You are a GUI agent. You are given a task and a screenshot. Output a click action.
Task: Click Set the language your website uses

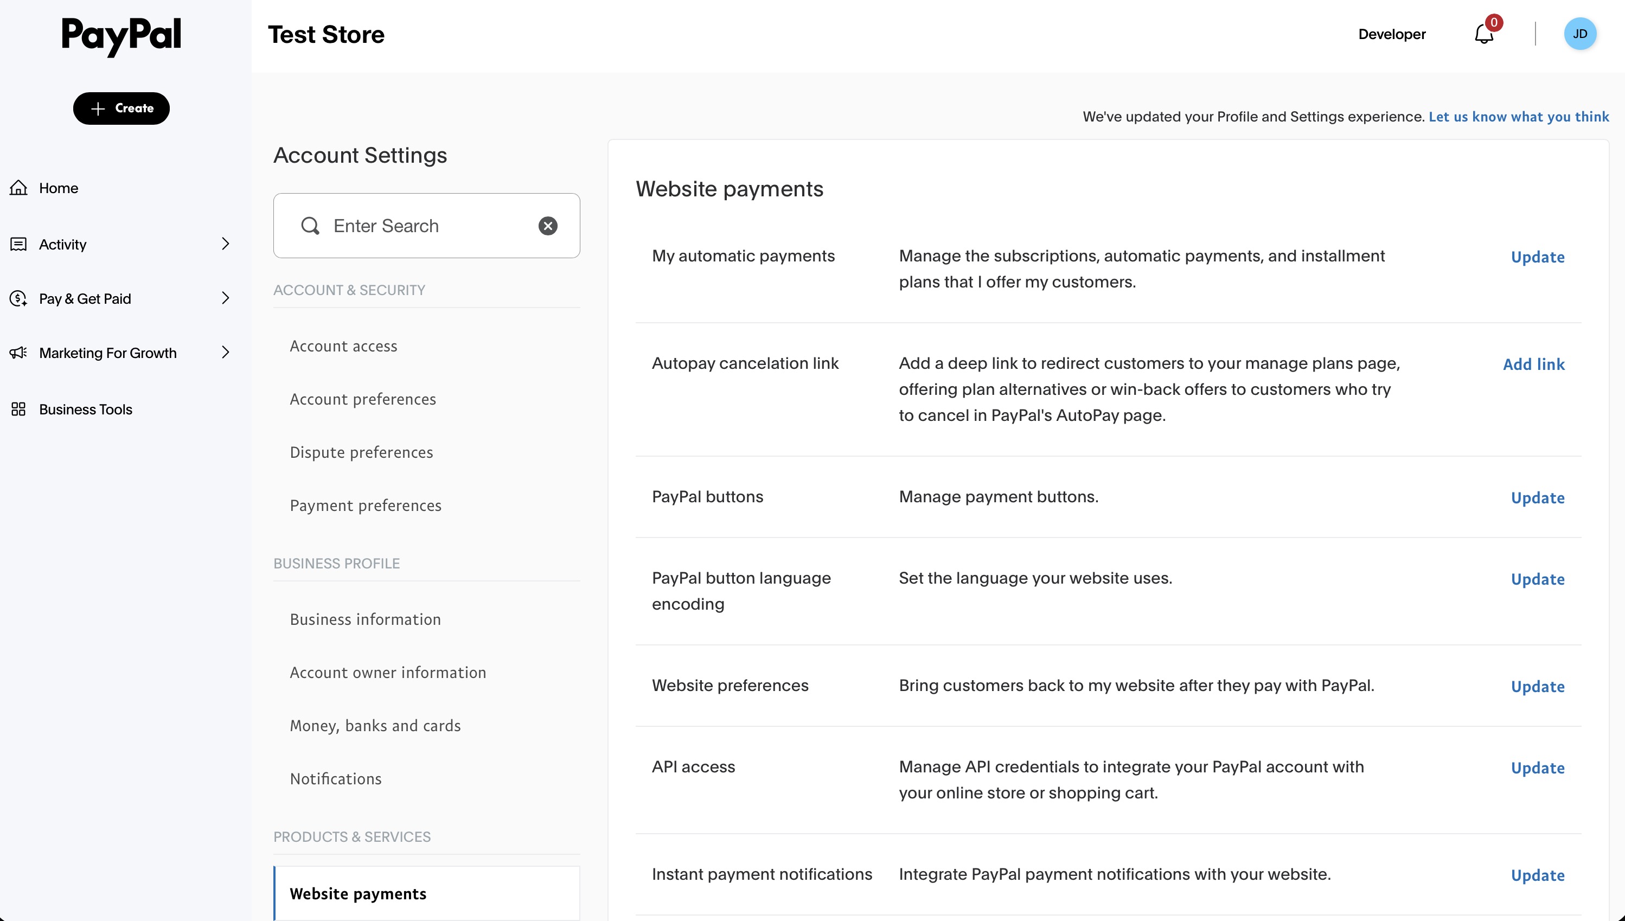coord(1035,578)
